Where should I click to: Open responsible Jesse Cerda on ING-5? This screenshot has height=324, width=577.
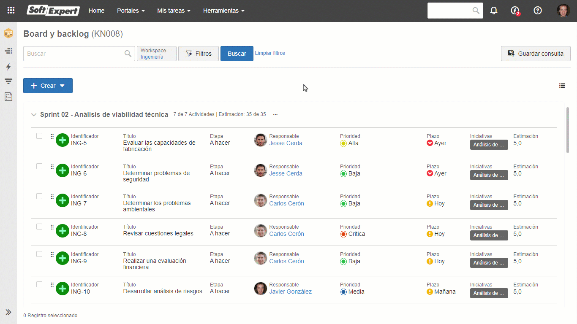click(286, 143)
